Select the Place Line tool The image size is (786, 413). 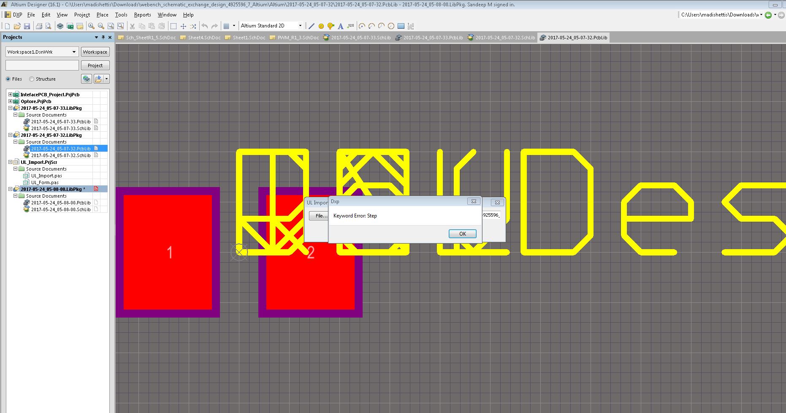coord(312,26)
